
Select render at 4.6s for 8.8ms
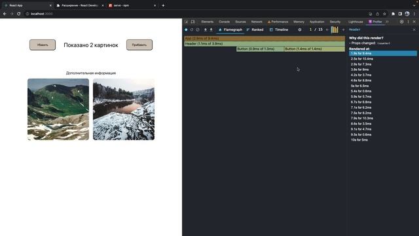[x=382, y=80]
